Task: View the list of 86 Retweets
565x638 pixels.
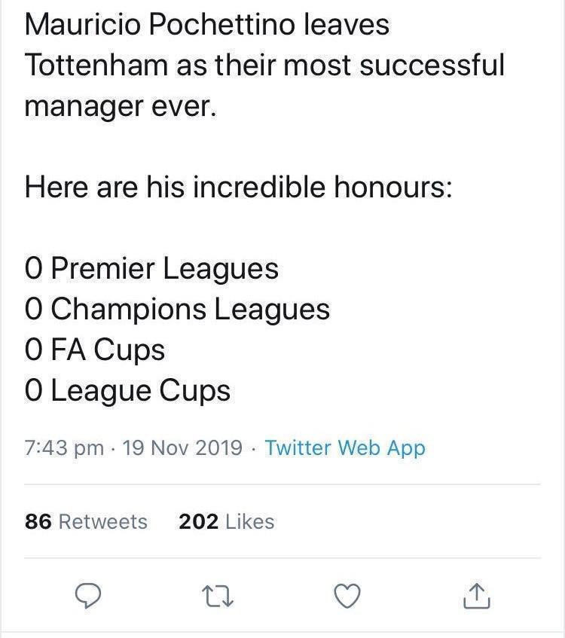Action: pyautogui.click(x=86, y=521)
